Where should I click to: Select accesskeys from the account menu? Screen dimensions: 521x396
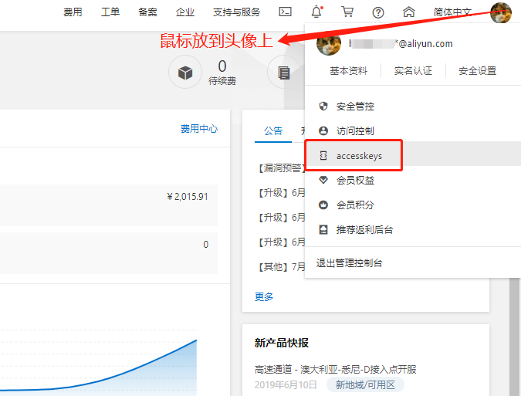coord(359,156)
